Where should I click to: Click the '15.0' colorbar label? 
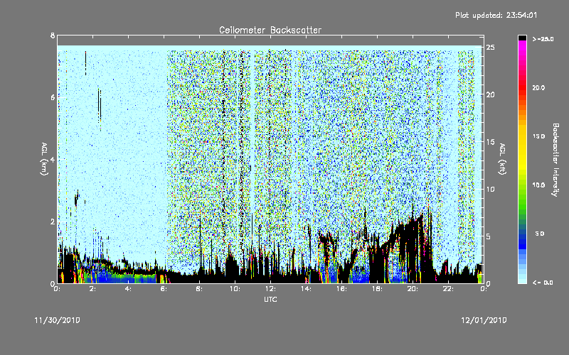tap(538, 136)
